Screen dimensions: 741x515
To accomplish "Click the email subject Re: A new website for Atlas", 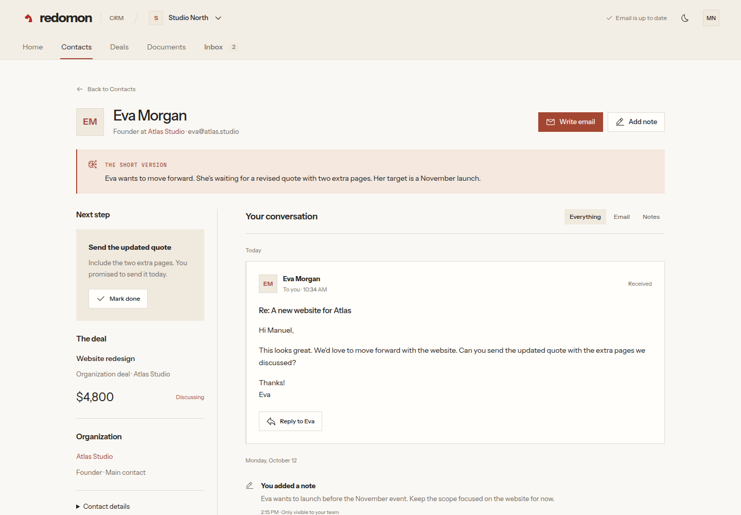I will click(x=305, y=311).
